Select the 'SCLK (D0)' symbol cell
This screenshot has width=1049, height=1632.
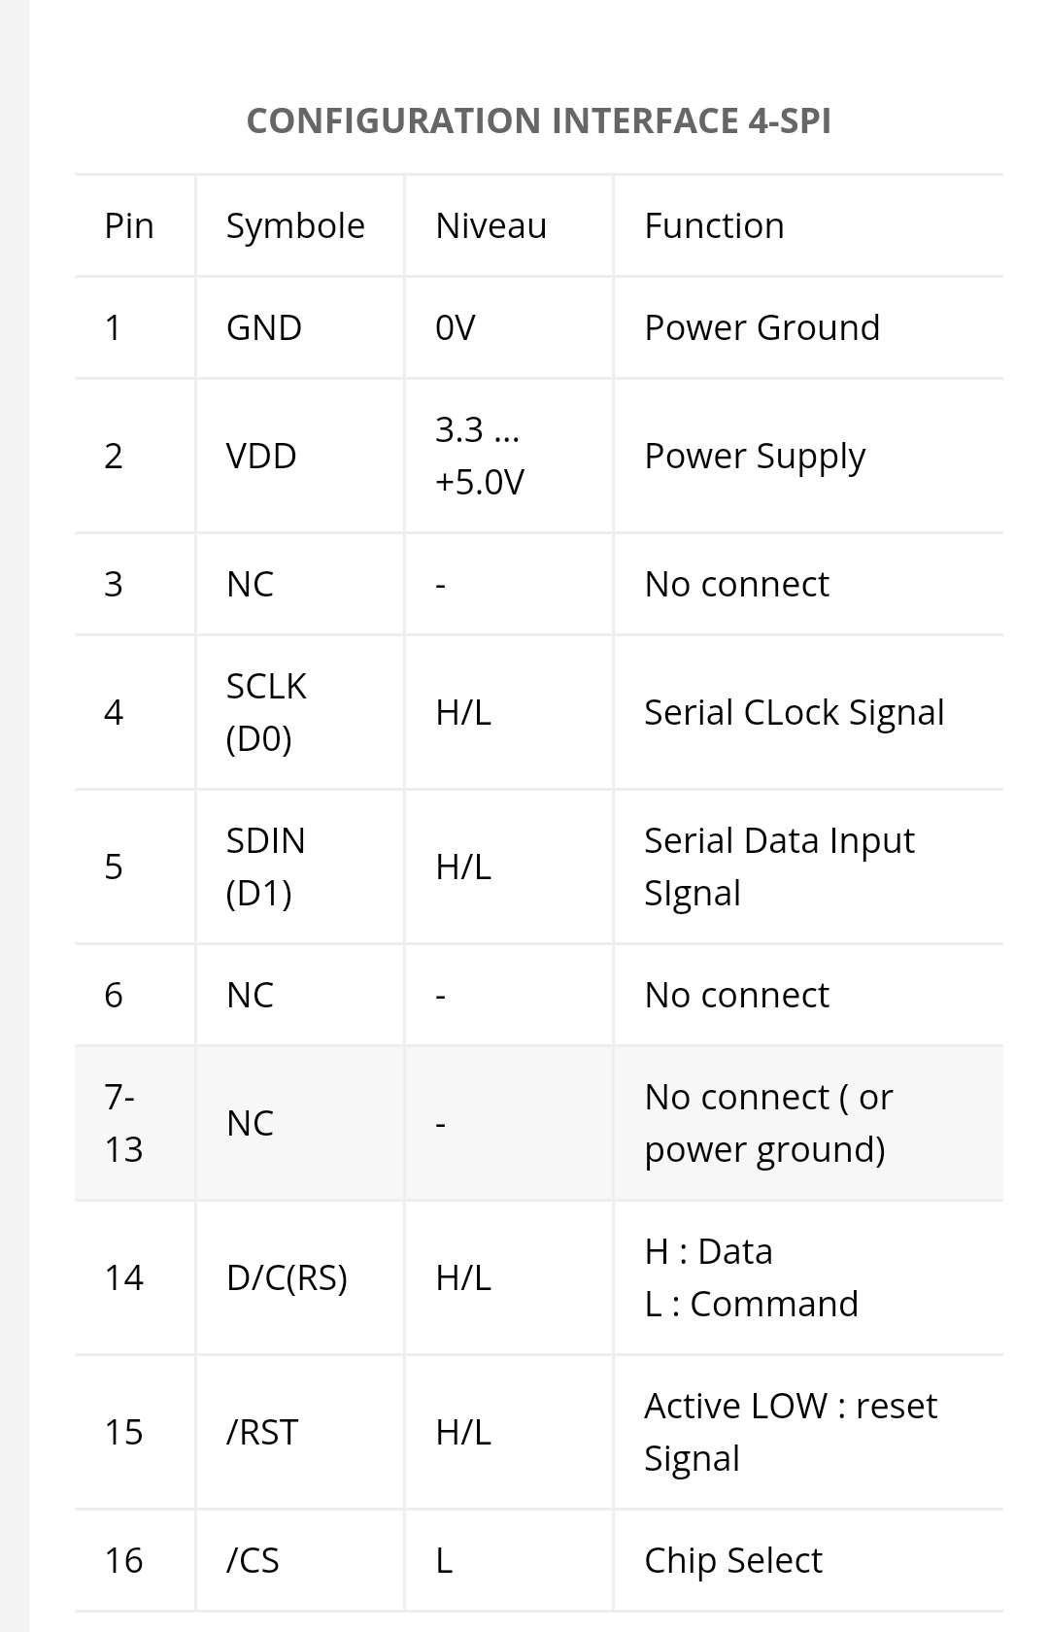click(266, 712)
